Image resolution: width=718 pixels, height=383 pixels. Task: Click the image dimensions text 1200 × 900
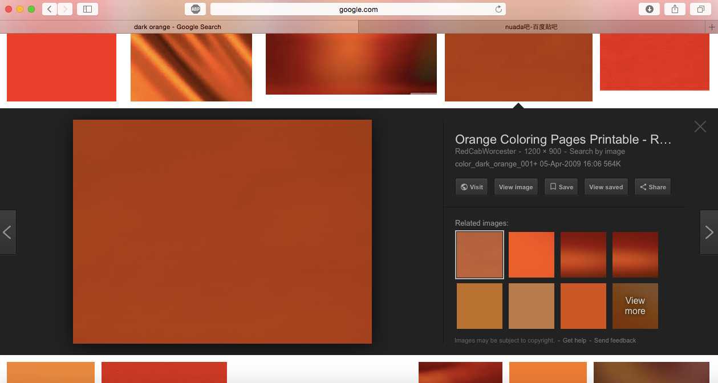point(543,152)
